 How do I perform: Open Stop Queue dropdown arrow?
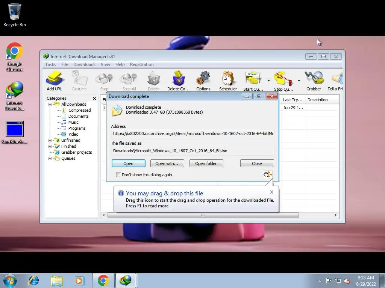[299, 81]
